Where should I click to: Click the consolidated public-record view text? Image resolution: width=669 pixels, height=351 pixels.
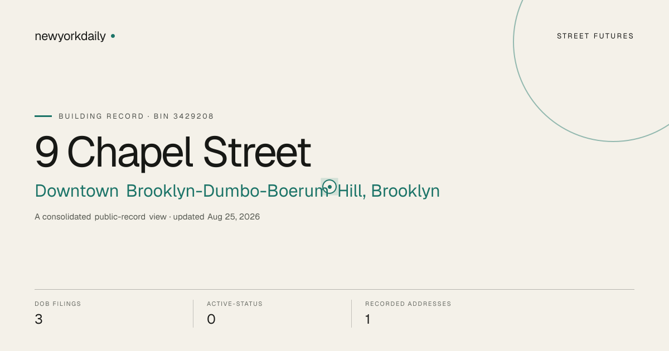point(100,217)
